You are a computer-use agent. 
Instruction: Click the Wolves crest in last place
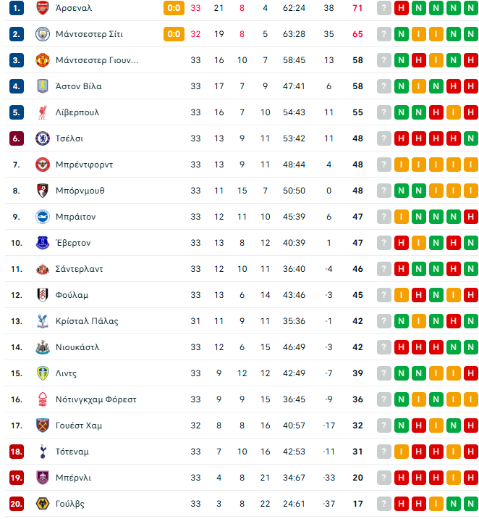tap(42, 504)
